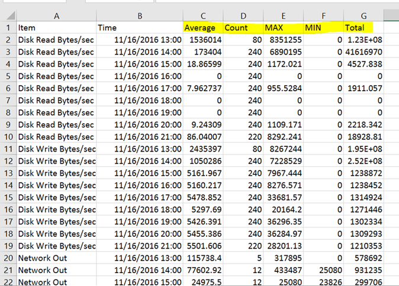Select the total cell 1.23E+08

click(363, 40)
